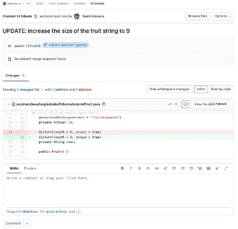Open the Fruitz Quarkus breadcrumb link
The width and height of the screenshot is (238, 229).
pos(59,3)
